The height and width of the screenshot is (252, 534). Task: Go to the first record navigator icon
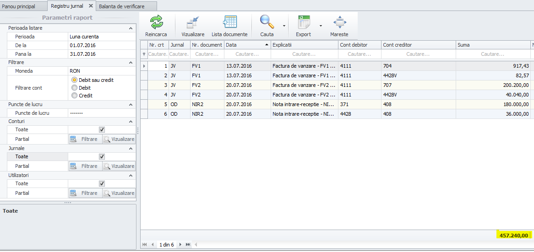(x=144, y=245)
